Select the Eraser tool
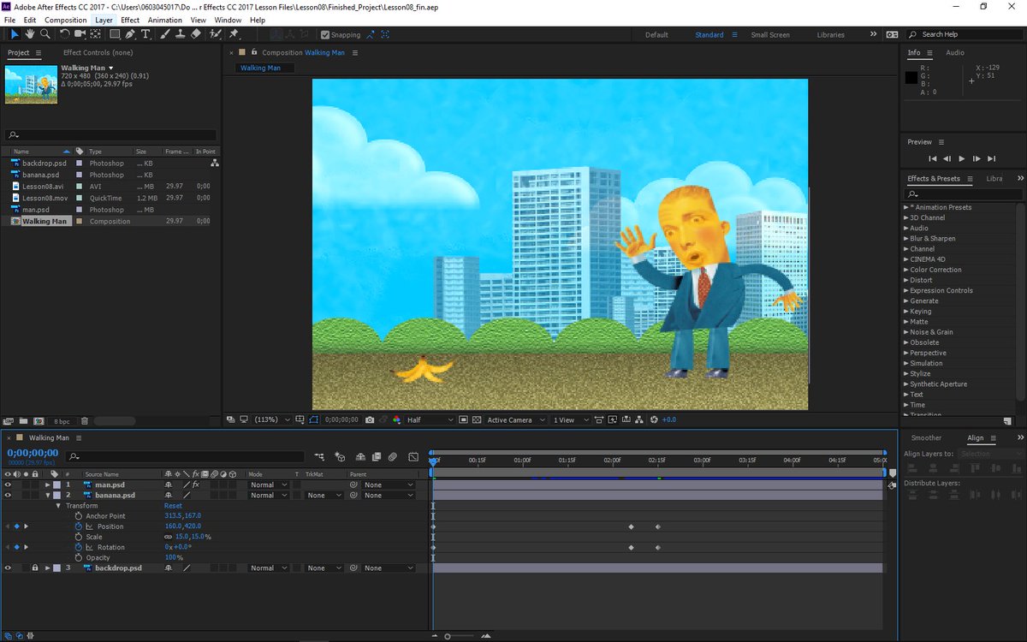 click(195, 34)
